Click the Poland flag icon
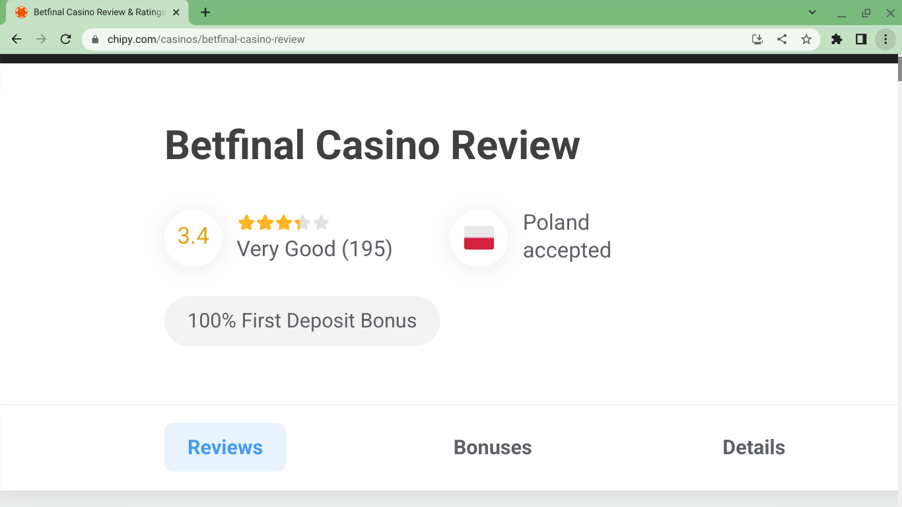This screenshot has height=507, width=902. pos(479,238)
